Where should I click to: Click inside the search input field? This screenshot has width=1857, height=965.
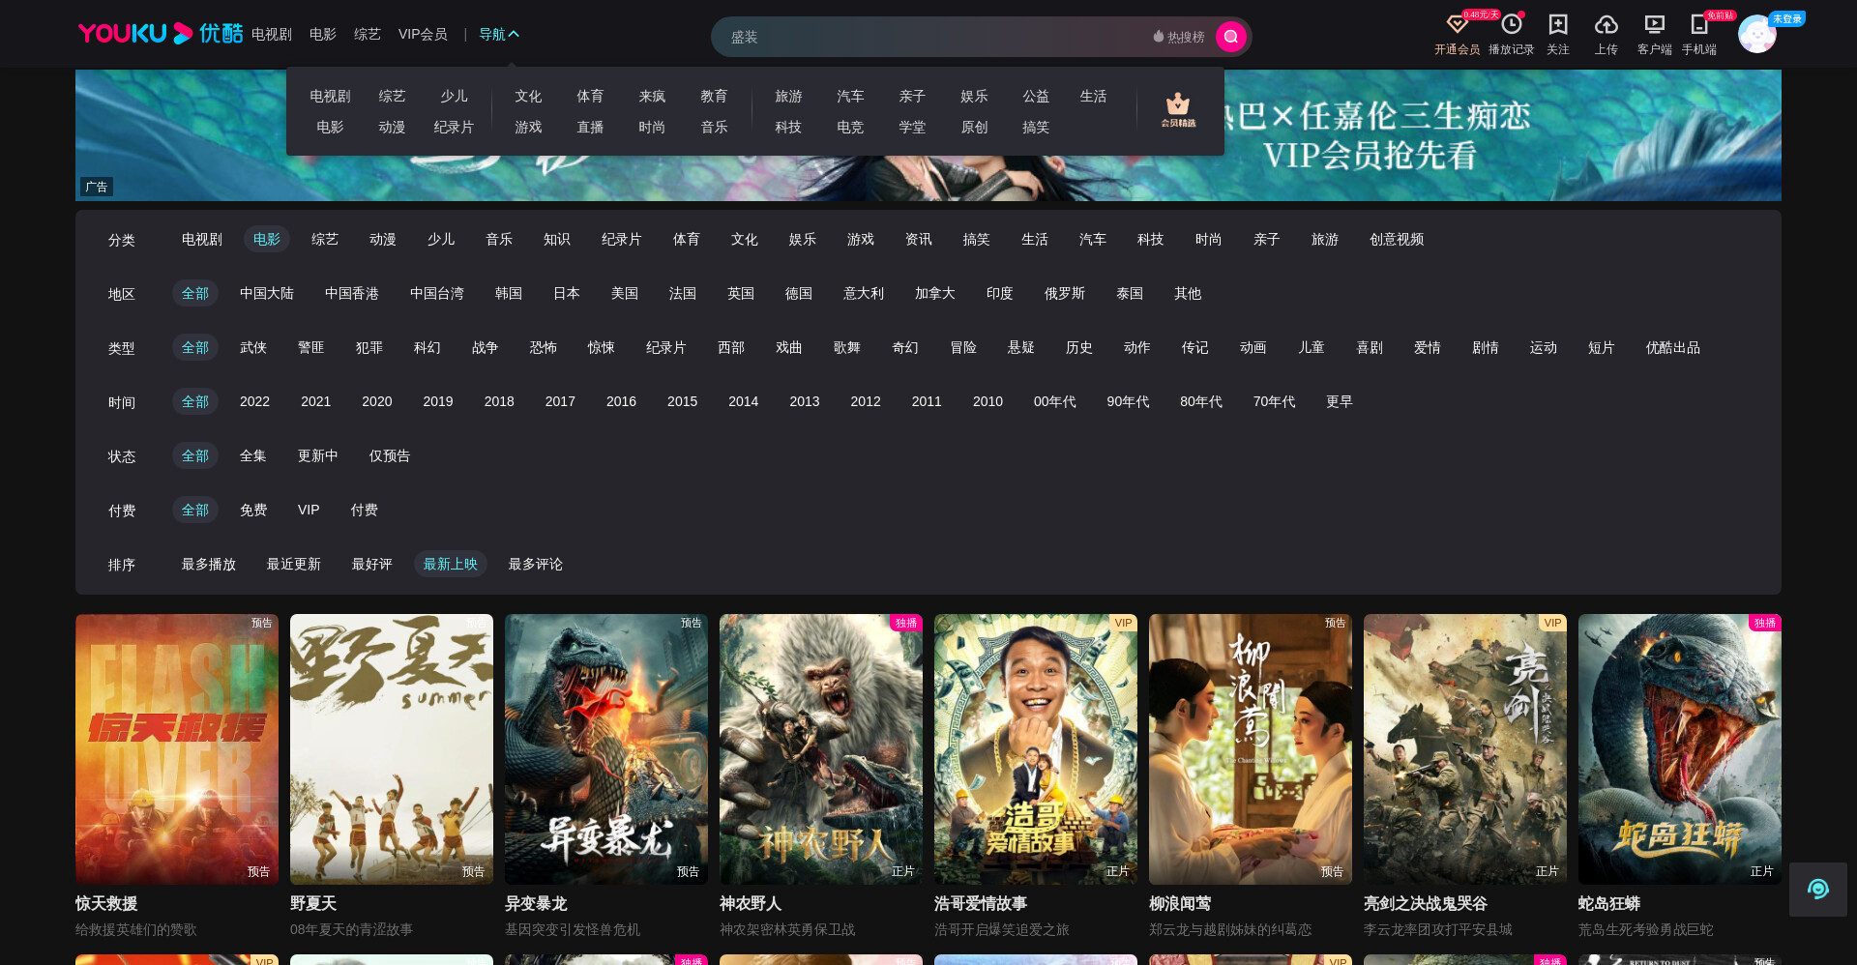(928, 37)
